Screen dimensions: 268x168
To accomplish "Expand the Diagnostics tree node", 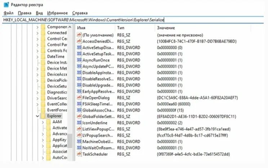I will coord(37,93).
